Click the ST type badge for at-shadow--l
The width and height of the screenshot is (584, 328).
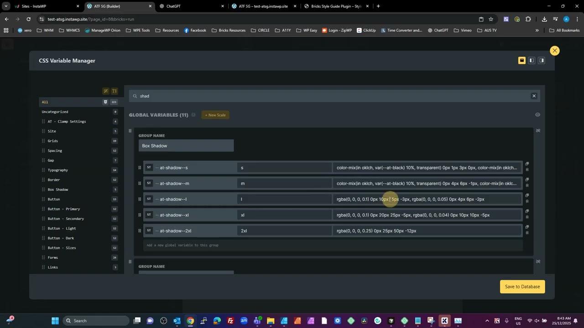click(149, 199)
